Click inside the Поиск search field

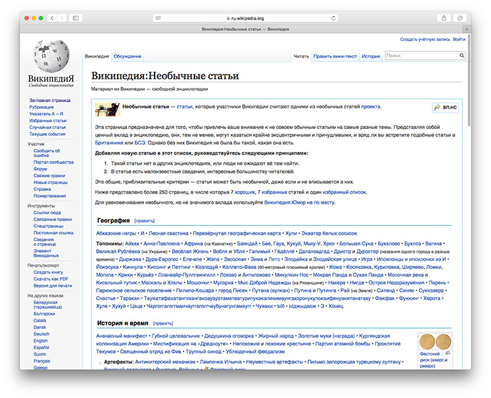click(x=420, y=56)
